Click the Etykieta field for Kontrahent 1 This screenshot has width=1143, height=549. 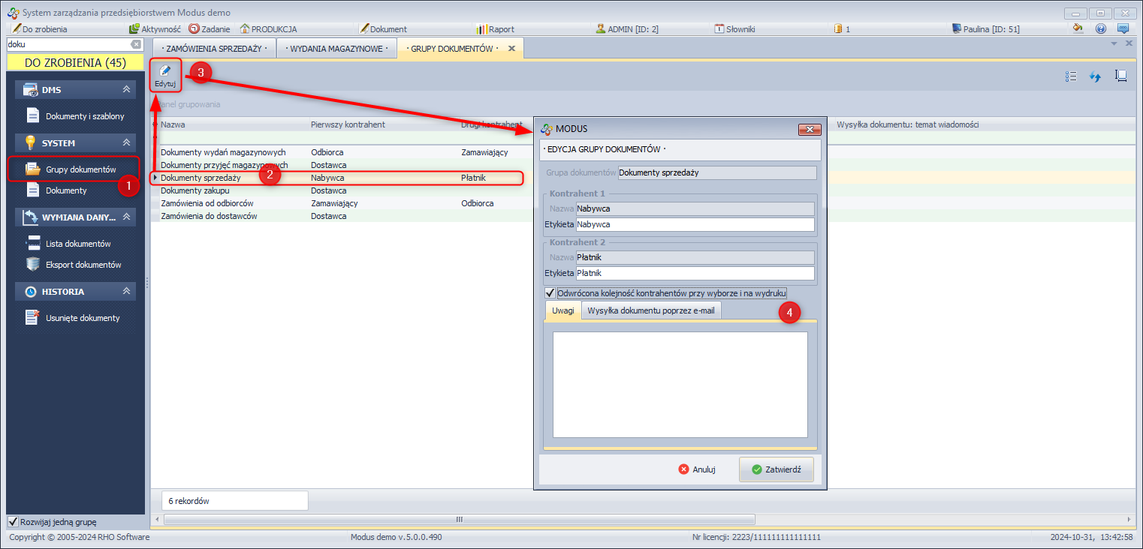tap(695, 224)
